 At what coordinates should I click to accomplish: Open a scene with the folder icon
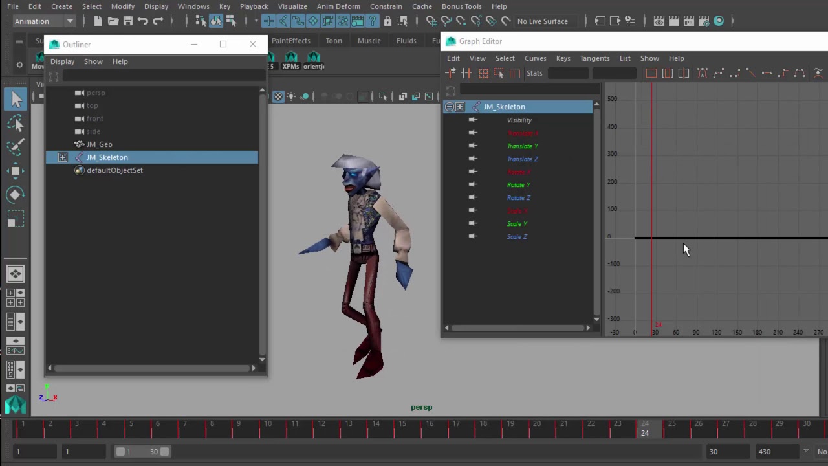[x=113, y=21]
